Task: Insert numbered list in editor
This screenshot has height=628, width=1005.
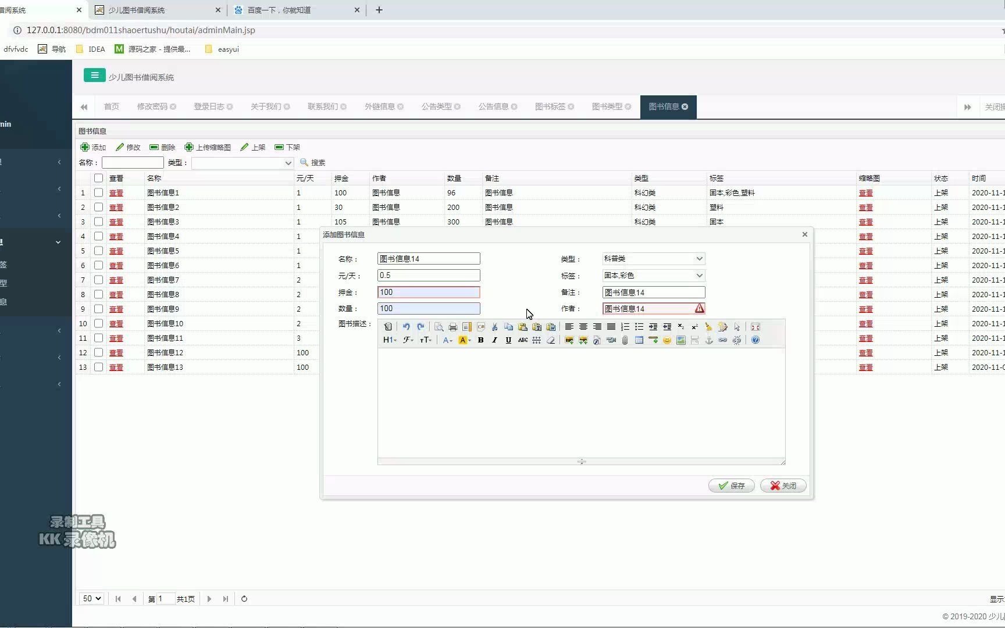Action: click(625, 327)
